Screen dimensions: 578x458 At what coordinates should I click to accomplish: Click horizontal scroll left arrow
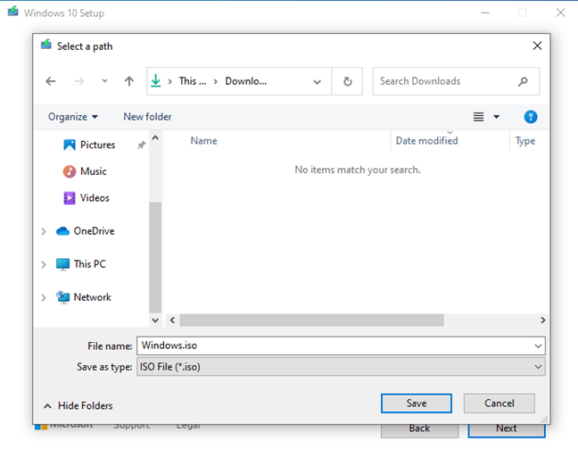pos(172,320)
